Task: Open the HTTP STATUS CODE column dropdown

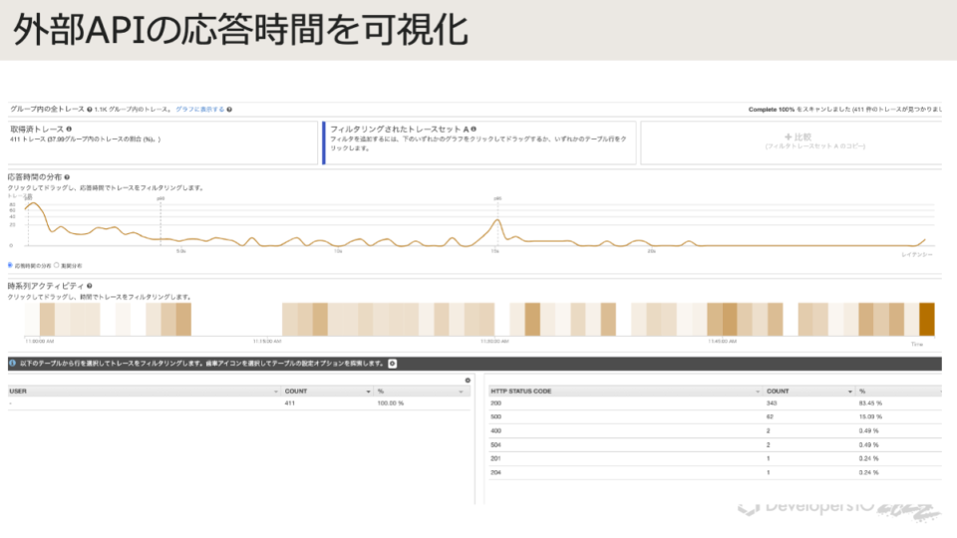Action: pos(757,392)
